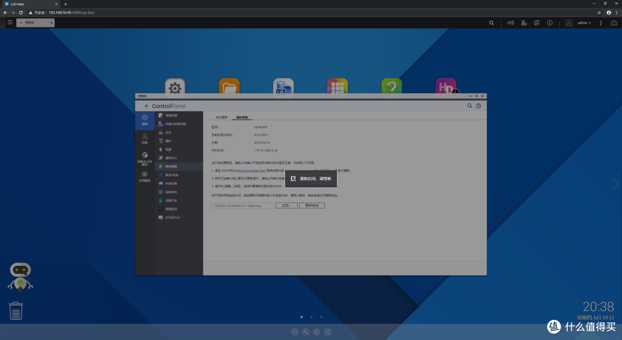Open the three-dot more options menu
Screen dimensions: 622x340
click(x=601, y=23)
